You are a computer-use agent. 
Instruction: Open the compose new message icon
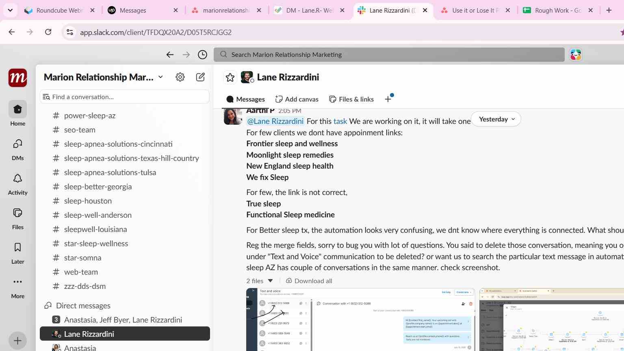point(200,77)
